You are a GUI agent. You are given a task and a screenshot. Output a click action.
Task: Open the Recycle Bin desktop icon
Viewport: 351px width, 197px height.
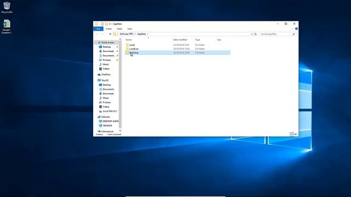[7, 7]
